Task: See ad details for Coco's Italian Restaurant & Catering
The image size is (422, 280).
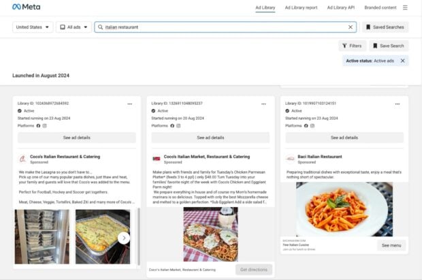Action: click(x=77, y=138)
